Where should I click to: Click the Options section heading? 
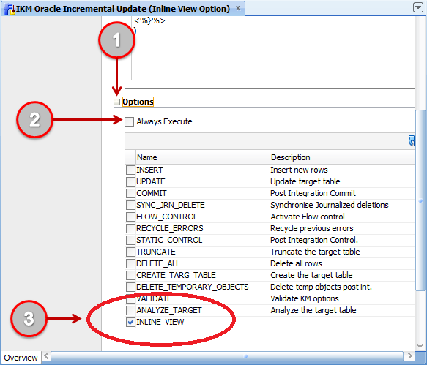coord(138,102)
